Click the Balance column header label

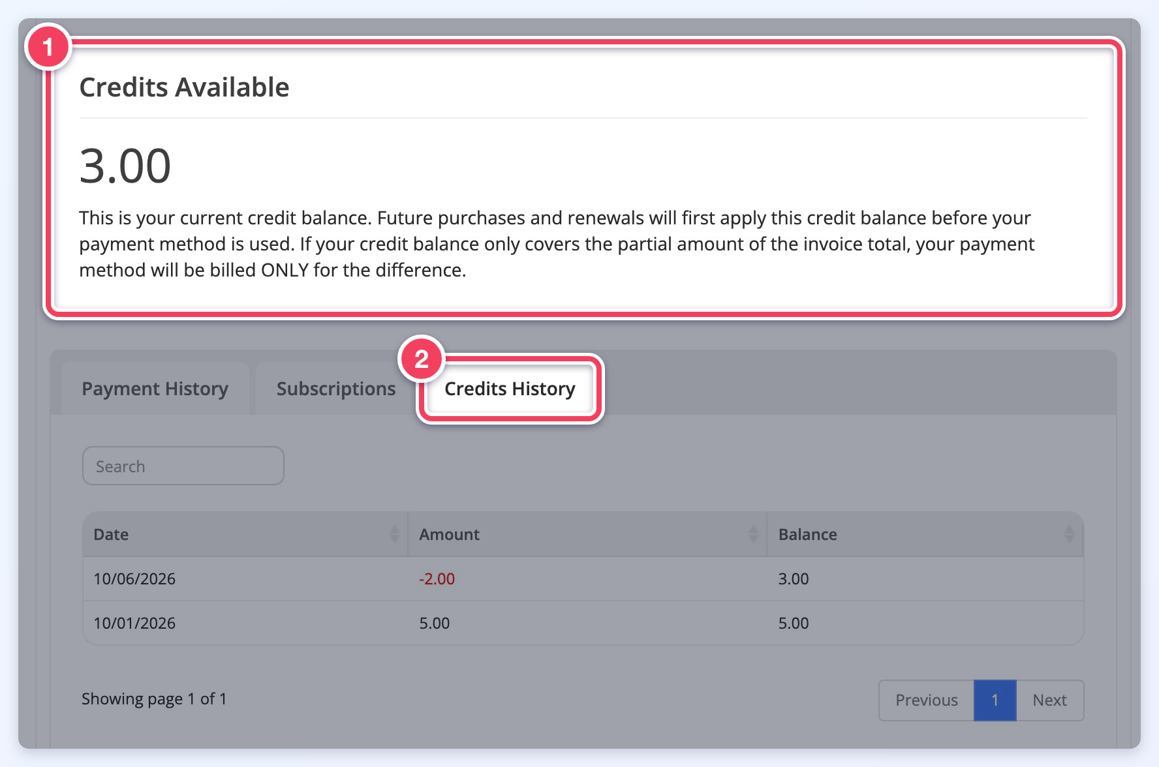(x=808, y=534)
